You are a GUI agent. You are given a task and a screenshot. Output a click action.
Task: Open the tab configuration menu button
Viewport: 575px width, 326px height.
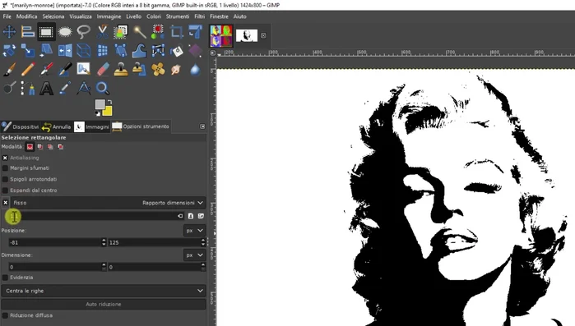[x=202, y=126]
